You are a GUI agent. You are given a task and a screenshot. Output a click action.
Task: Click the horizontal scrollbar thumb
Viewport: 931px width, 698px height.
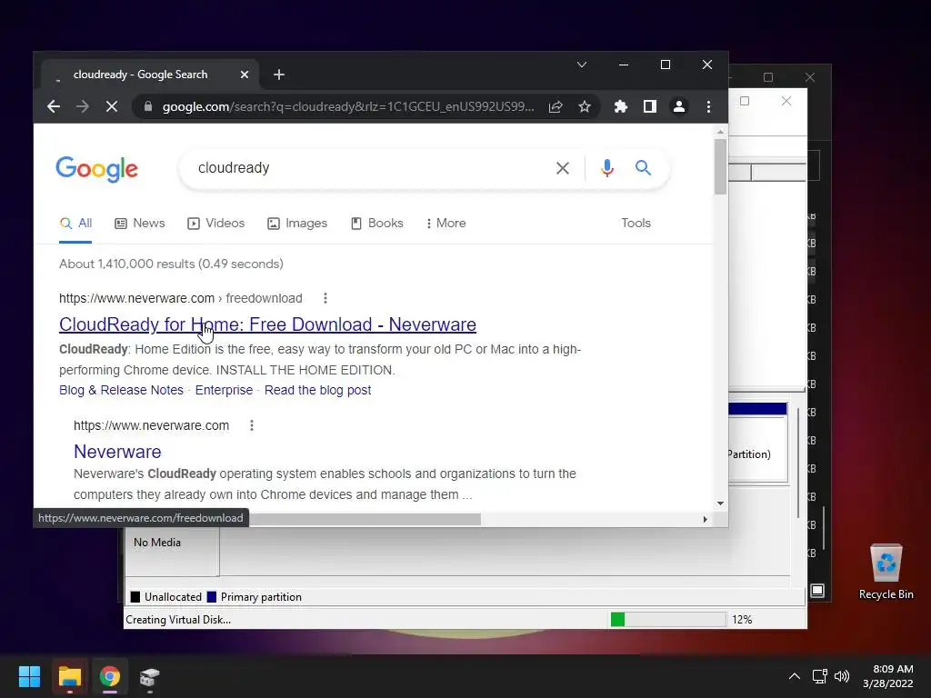point(365,519)
